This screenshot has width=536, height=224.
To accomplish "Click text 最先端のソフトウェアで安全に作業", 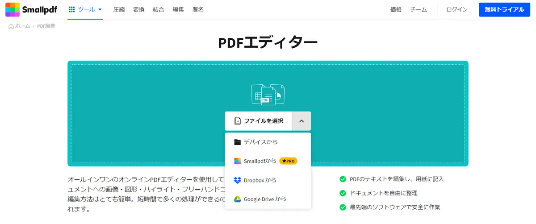I will (395, 207).
